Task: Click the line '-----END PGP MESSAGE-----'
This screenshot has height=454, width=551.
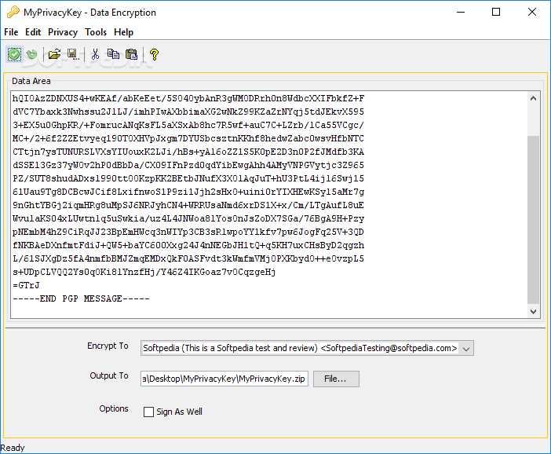Action: (x=81, y=299)
